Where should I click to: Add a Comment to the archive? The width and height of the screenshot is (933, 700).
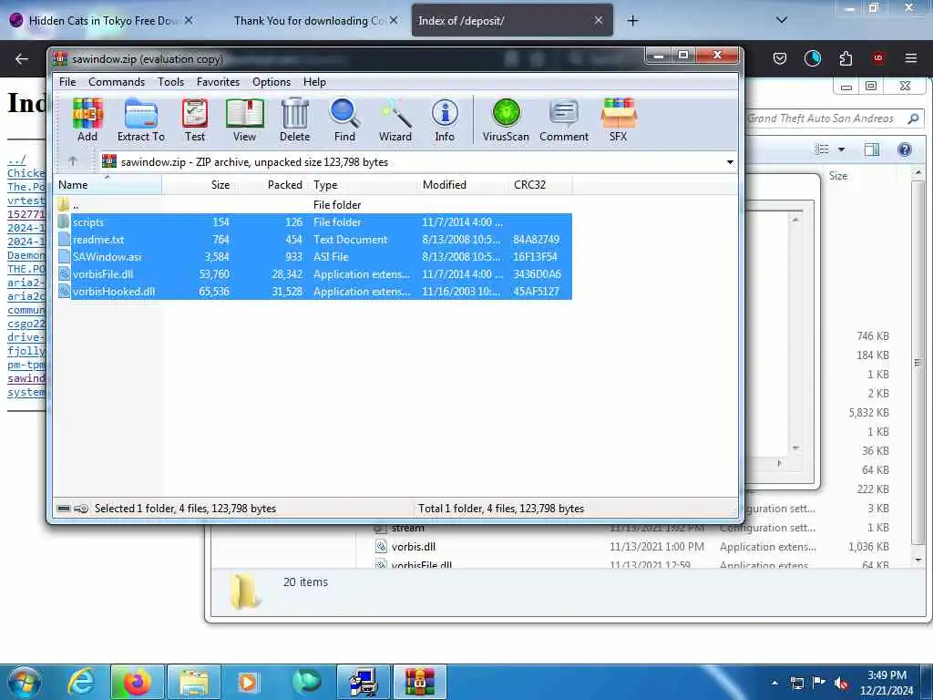(564, 120)
